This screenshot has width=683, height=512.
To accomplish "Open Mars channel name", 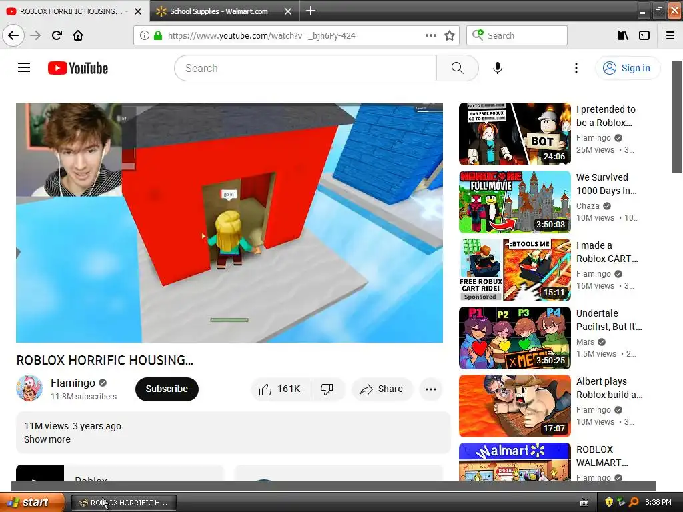I will point(585,342).
